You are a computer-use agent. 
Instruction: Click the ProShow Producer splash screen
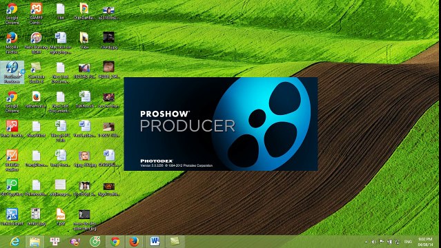pyautogui.click(x=221, y=124)
